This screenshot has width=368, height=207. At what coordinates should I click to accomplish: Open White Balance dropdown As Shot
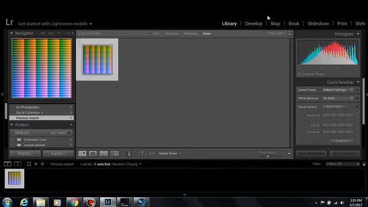[x=338, y=98]
